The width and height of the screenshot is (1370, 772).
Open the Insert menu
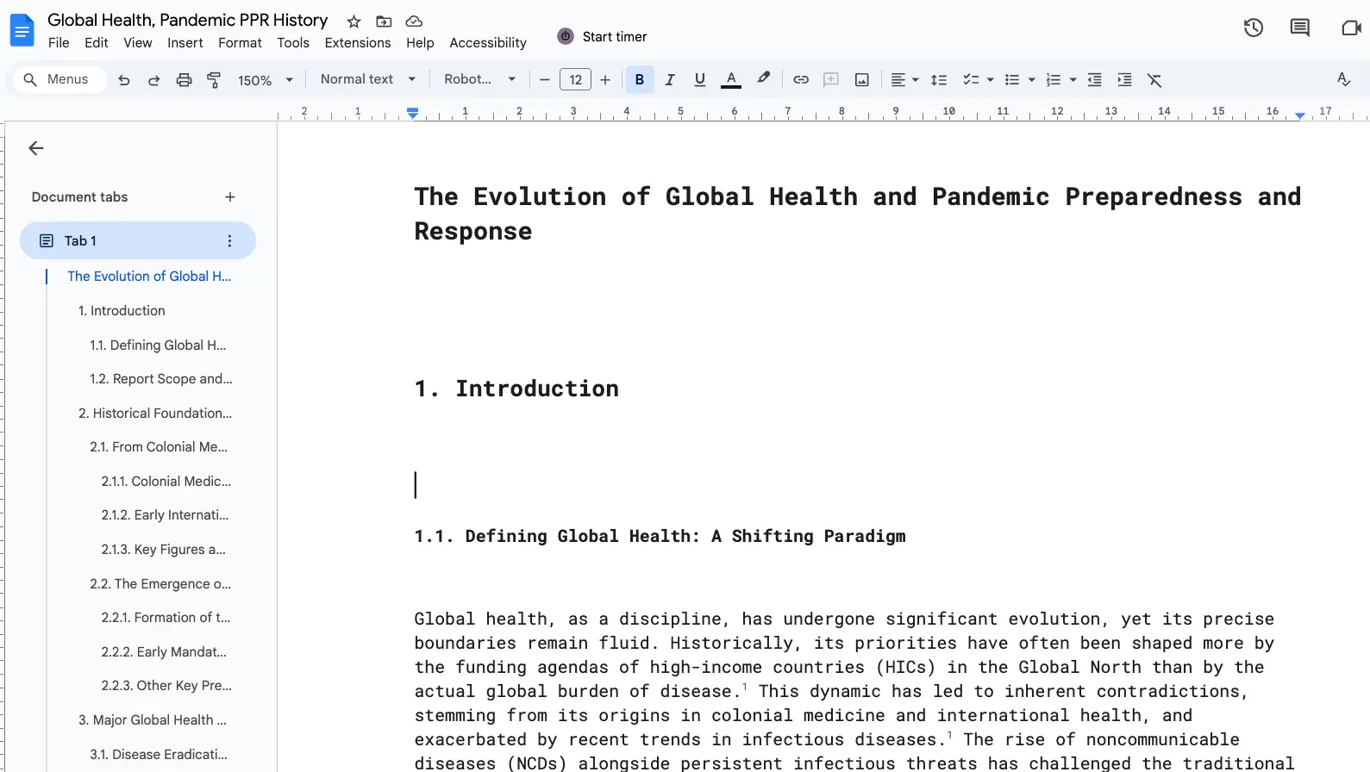tap(185, 43)
